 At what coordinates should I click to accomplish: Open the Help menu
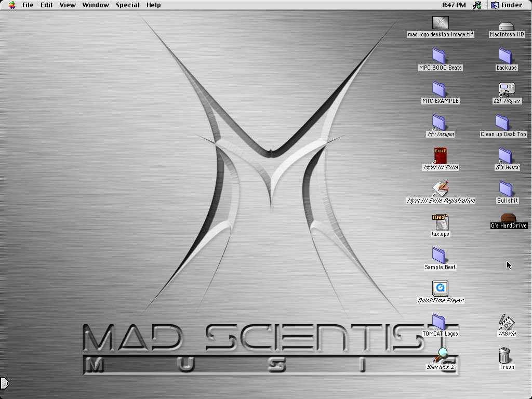tap(153, 5)
